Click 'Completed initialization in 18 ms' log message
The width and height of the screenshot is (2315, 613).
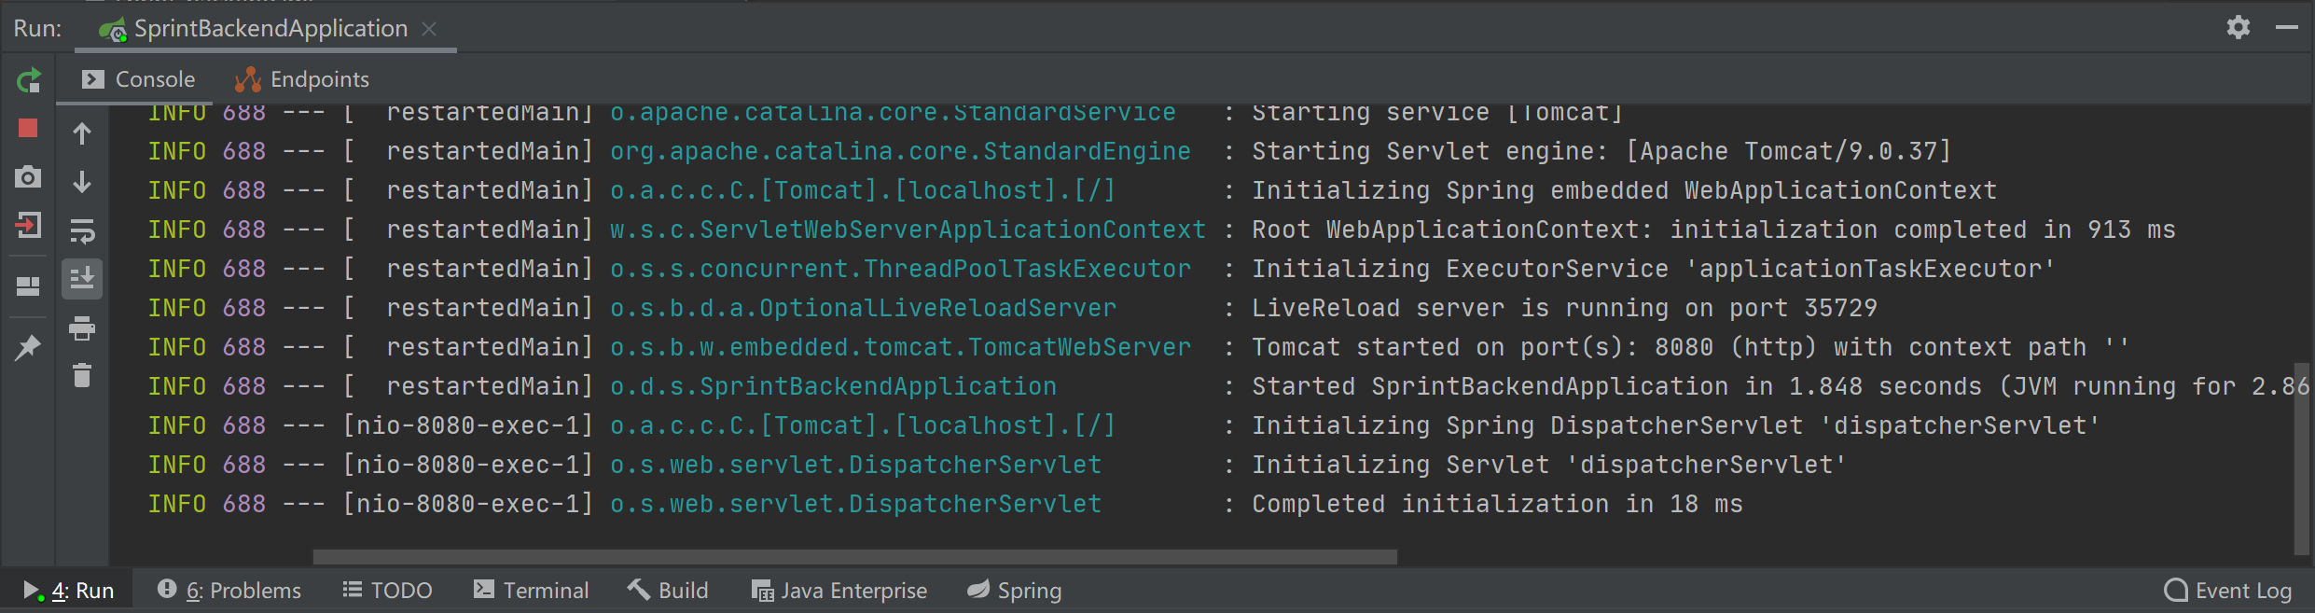pyautogui.click(x=1497, y=504)
